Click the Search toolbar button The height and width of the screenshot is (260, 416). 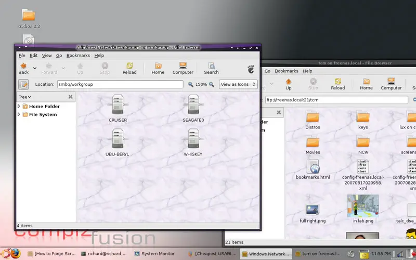(211, 68)
